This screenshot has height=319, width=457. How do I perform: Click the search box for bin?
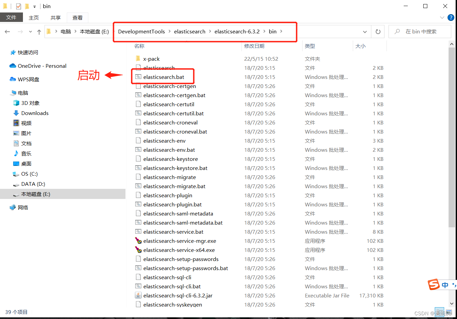click(420, 32)
